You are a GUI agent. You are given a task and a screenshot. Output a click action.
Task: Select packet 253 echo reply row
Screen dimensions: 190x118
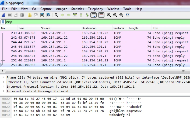(x=95, y=65)
